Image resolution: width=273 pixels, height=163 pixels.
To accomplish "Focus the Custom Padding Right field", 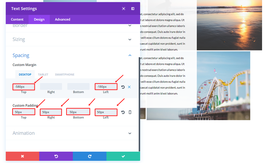I will point(51,112).
